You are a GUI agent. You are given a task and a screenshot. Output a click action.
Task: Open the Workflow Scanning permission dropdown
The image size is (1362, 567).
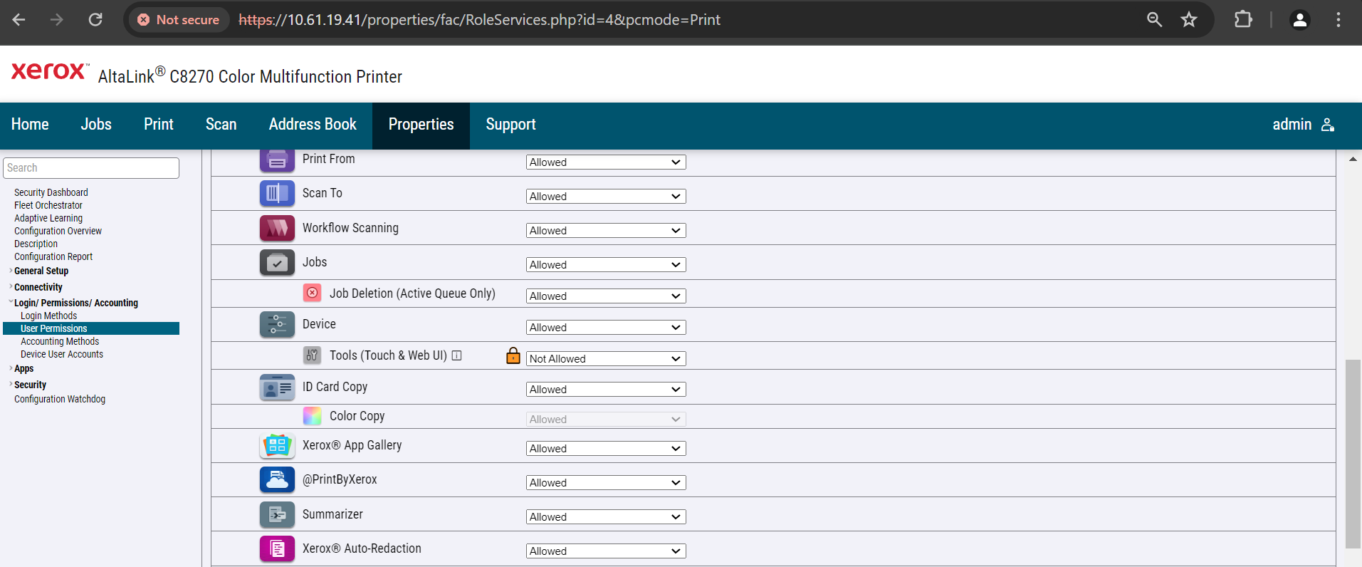click(x=606, y=230)
